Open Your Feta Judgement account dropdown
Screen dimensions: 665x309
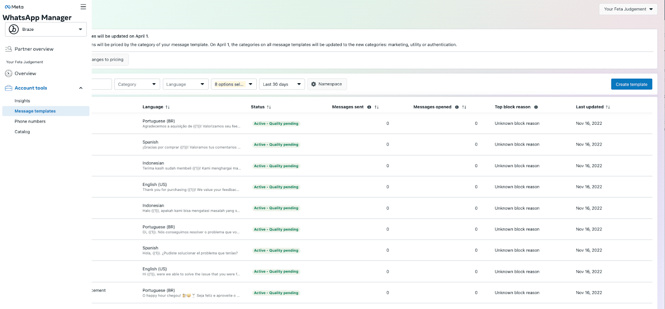point(628,9)
